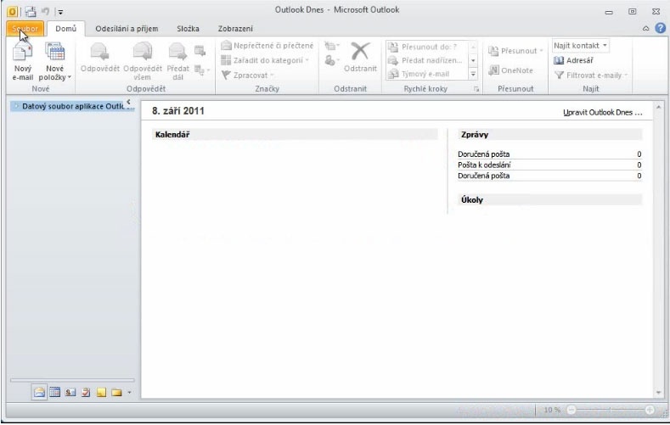Open the Zpracovat flag dropdown

248,75
